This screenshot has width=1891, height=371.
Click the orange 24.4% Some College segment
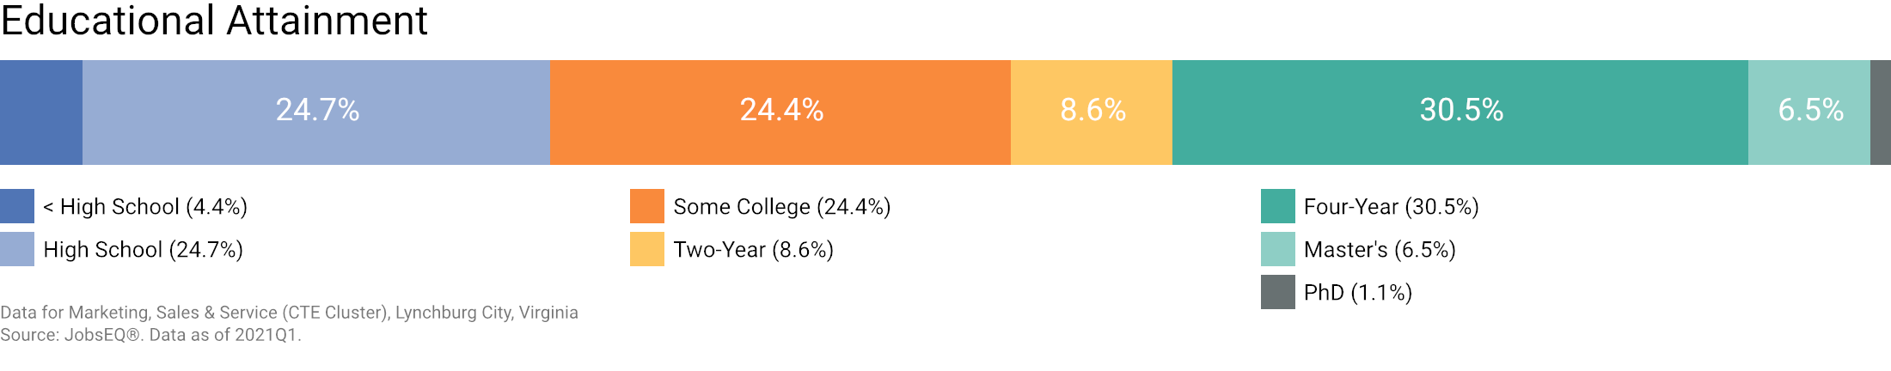tap(780, 113)
